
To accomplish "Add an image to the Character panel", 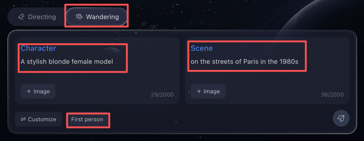I will coord(38,91).
